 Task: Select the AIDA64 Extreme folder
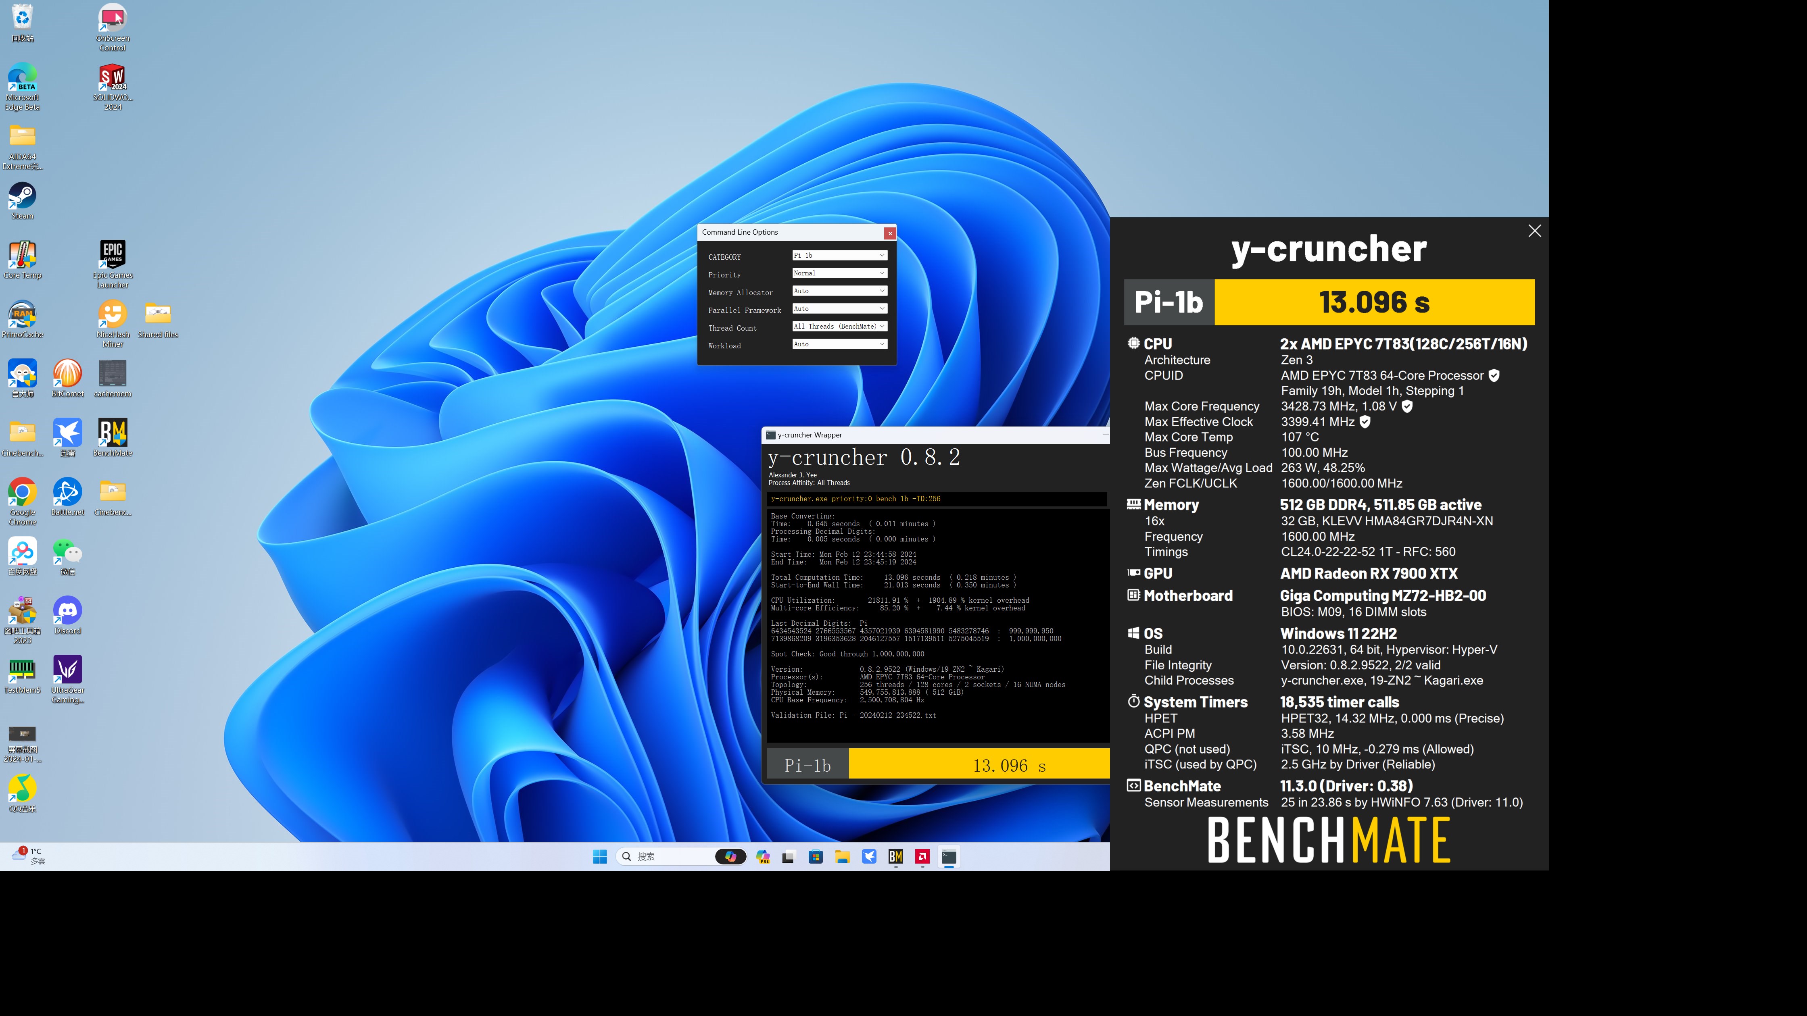pos(23,146)
